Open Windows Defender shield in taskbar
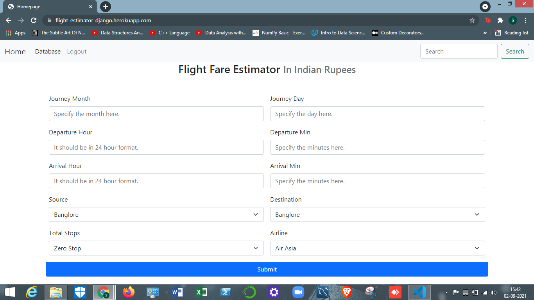 (80, 292)
